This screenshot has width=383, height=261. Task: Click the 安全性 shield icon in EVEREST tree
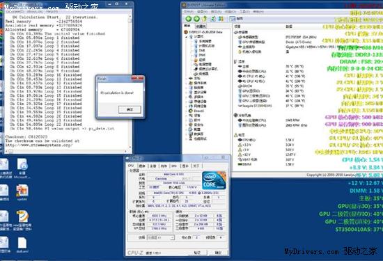point(191,125)
